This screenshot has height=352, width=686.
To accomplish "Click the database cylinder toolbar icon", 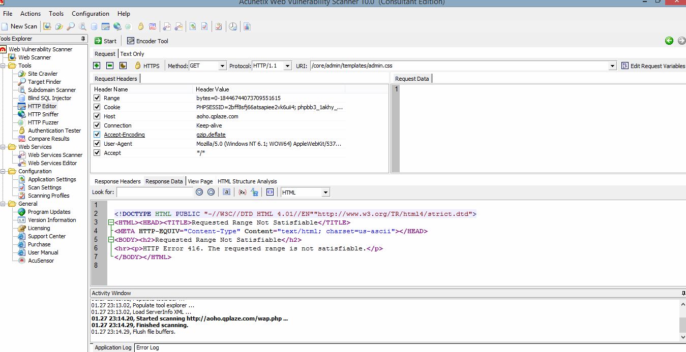I will pyautogui.click(x=94, y=26).
